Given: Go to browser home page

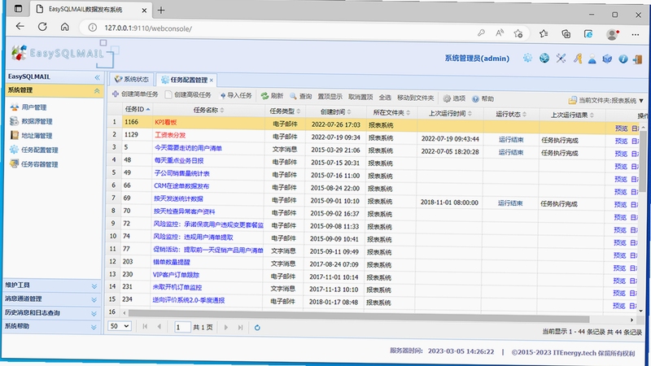Looking at the screenshot, I should point(65,28).
